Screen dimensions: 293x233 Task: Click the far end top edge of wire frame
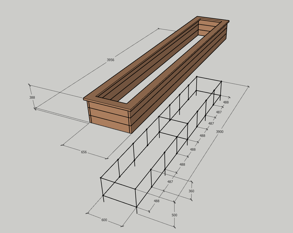click(209, 79)
